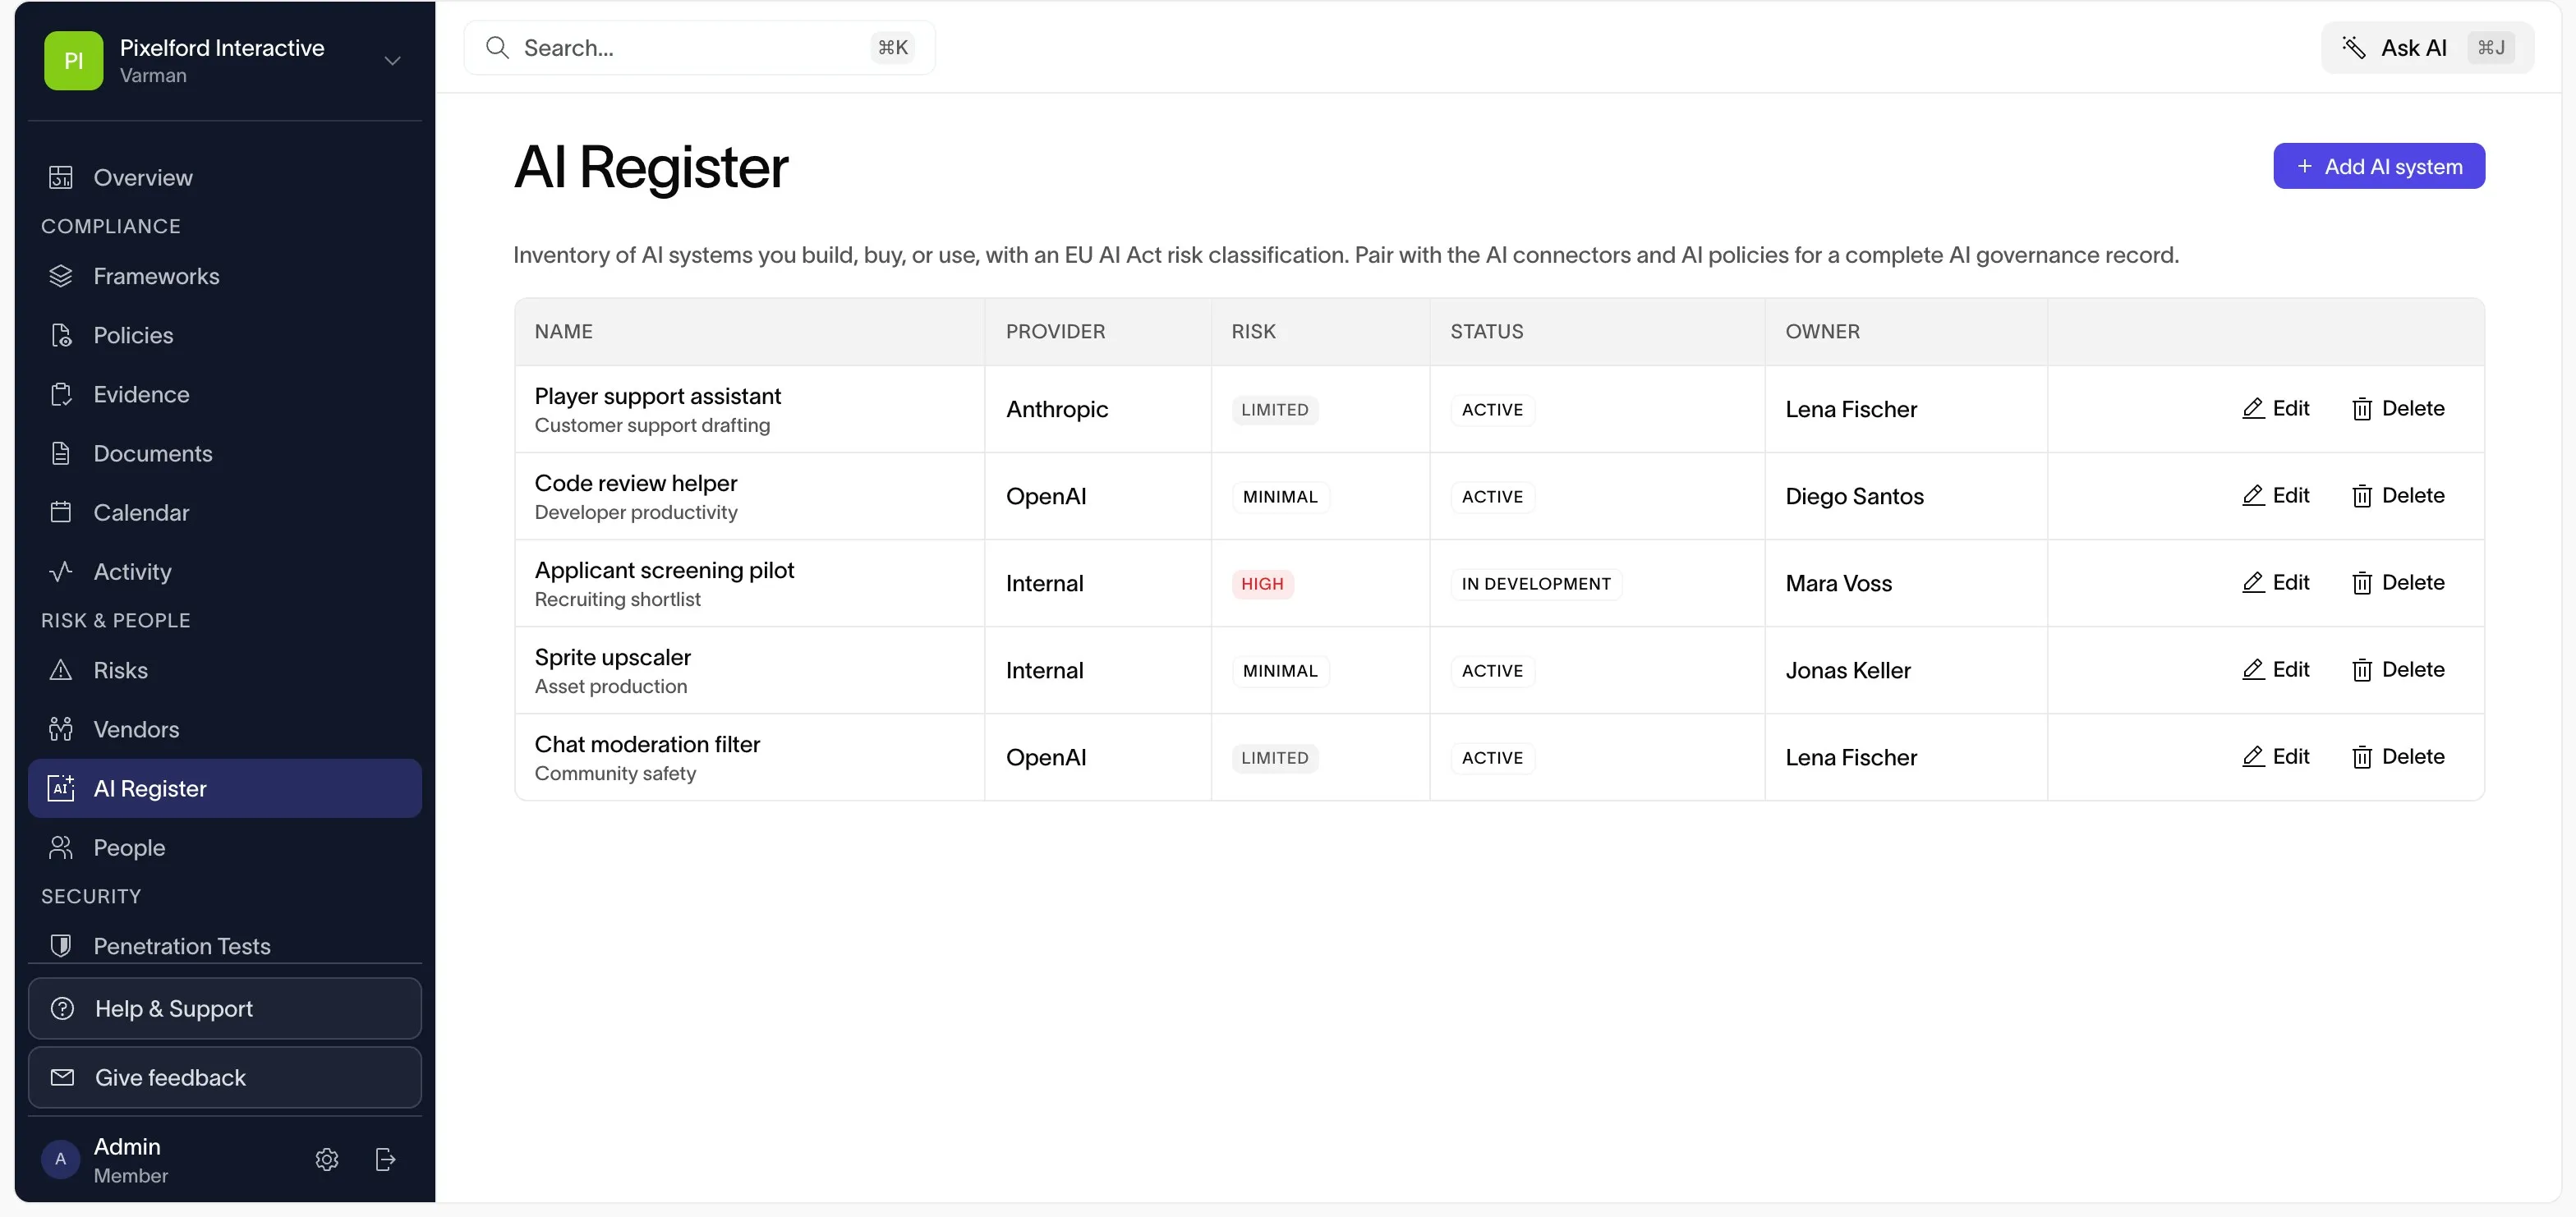Image resolution: width=2576 pixels, height=1217 pixels.
Task: Click the MINIMAL badge for Code review helper
Action: pyautogui.click(x=1280, y=496)
